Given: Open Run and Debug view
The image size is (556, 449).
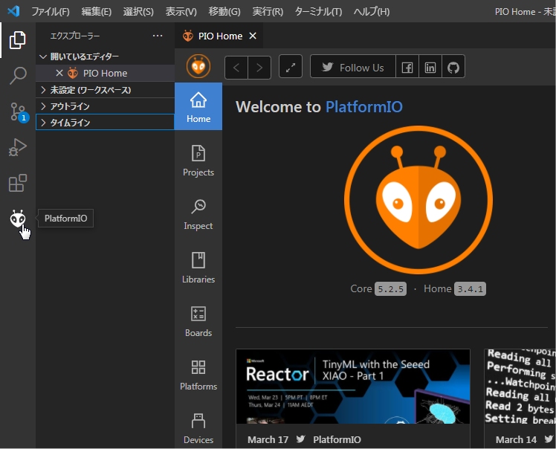Looking at the screenshot, I should tap(17, 147).
